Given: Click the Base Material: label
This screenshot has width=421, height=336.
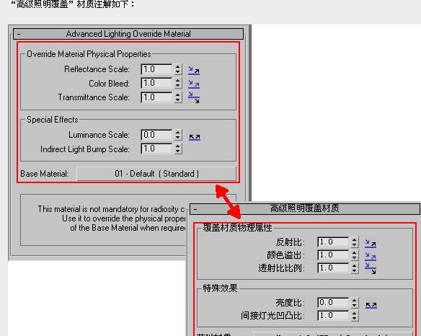Looking at the screenshot, I should pos(44,174).
